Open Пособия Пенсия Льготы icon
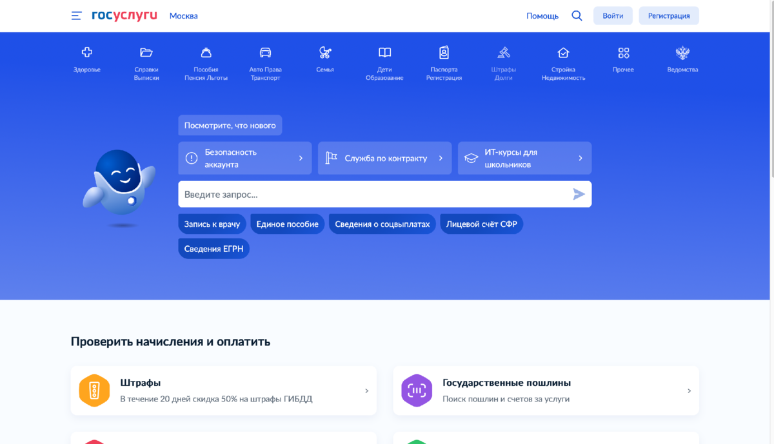The image size is (774, 444). coord(206,53)
